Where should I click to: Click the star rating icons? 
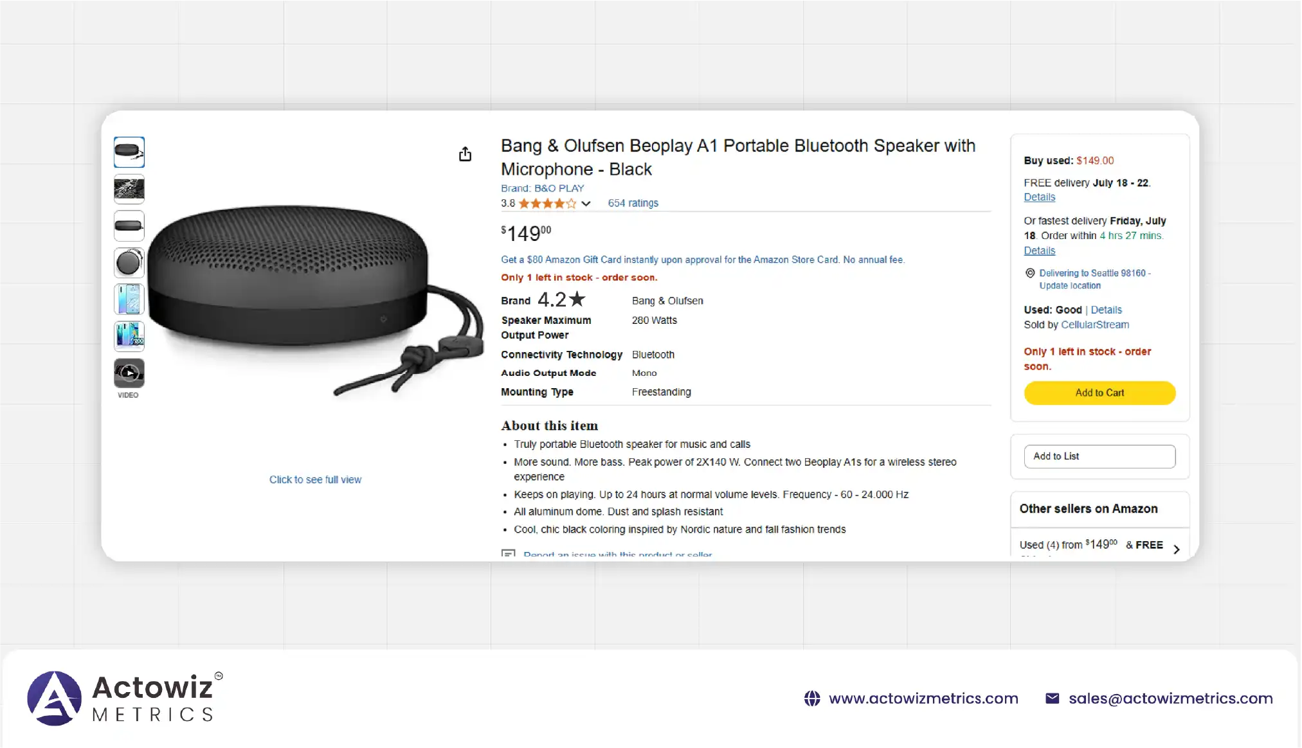547,204
